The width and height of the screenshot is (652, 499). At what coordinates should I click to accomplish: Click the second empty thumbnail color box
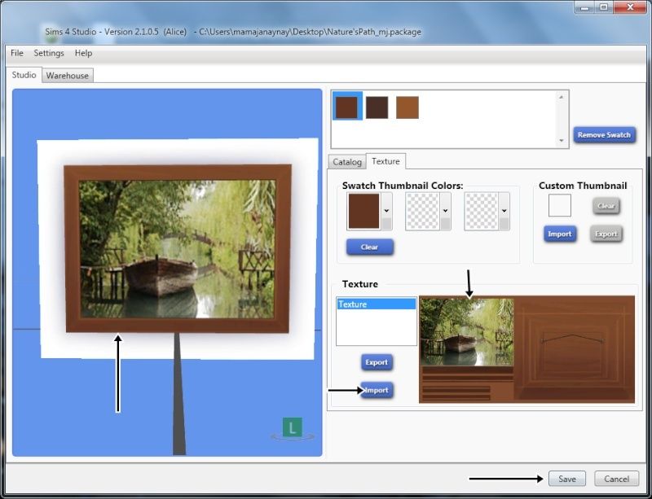coord(422,211)
